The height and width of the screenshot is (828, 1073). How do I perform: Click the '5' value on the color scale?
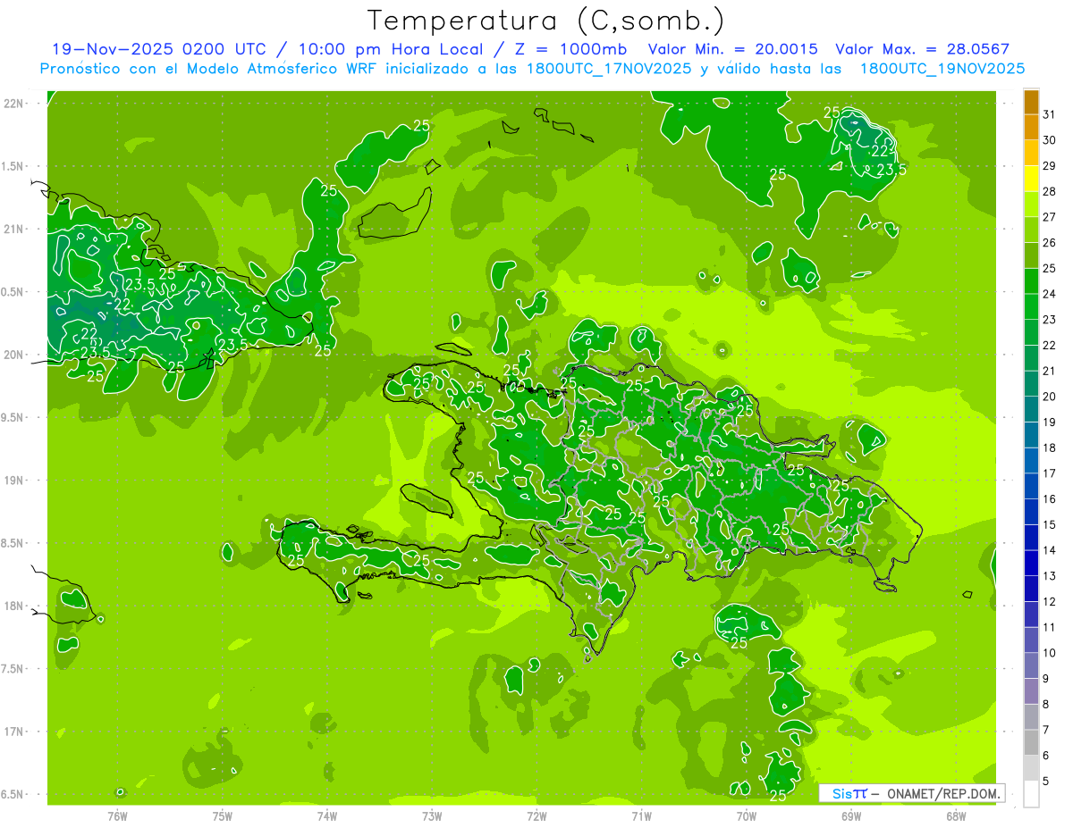[x=1046, y=782]
